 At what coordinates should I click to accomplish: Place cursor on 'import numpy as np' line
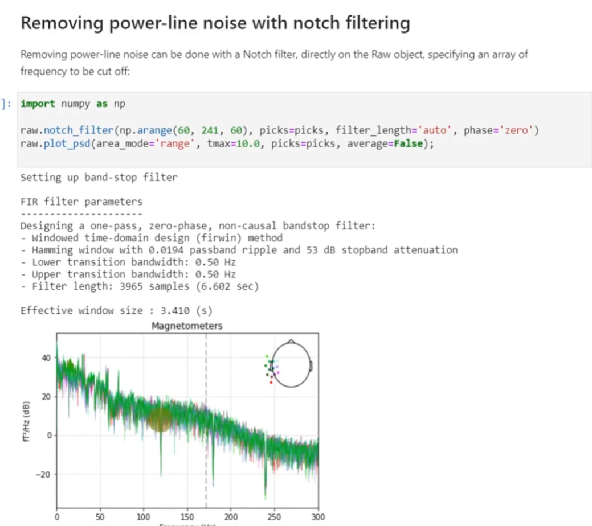click(72, 104)
